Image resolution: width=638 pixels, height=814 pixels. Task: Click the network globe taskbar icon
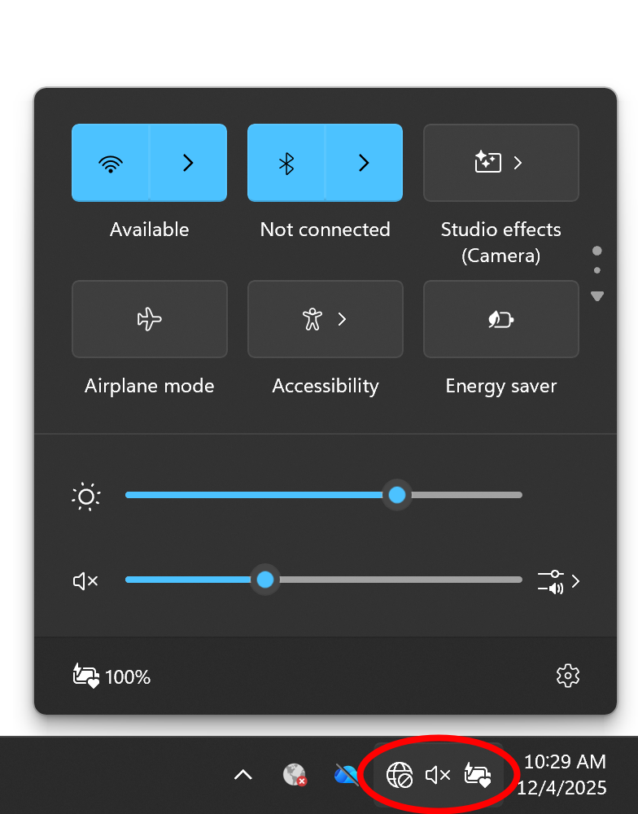point(400,775)
